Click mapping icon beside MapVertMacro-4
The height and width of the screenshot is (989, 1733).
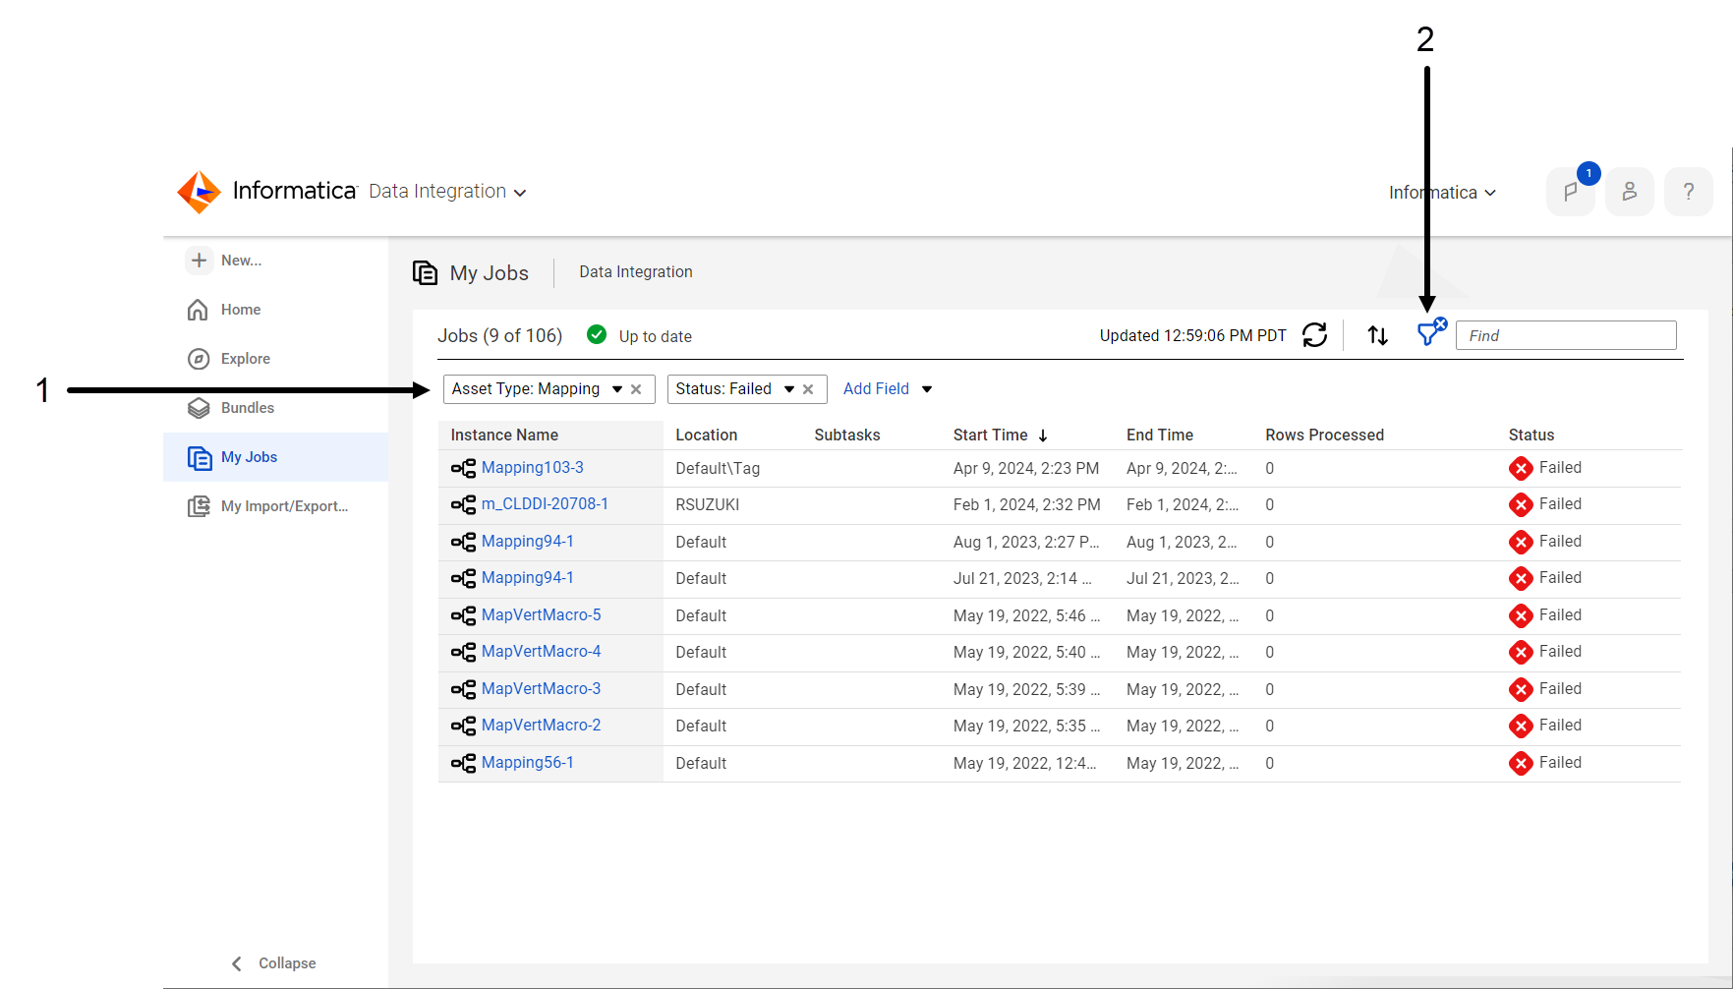463,653
